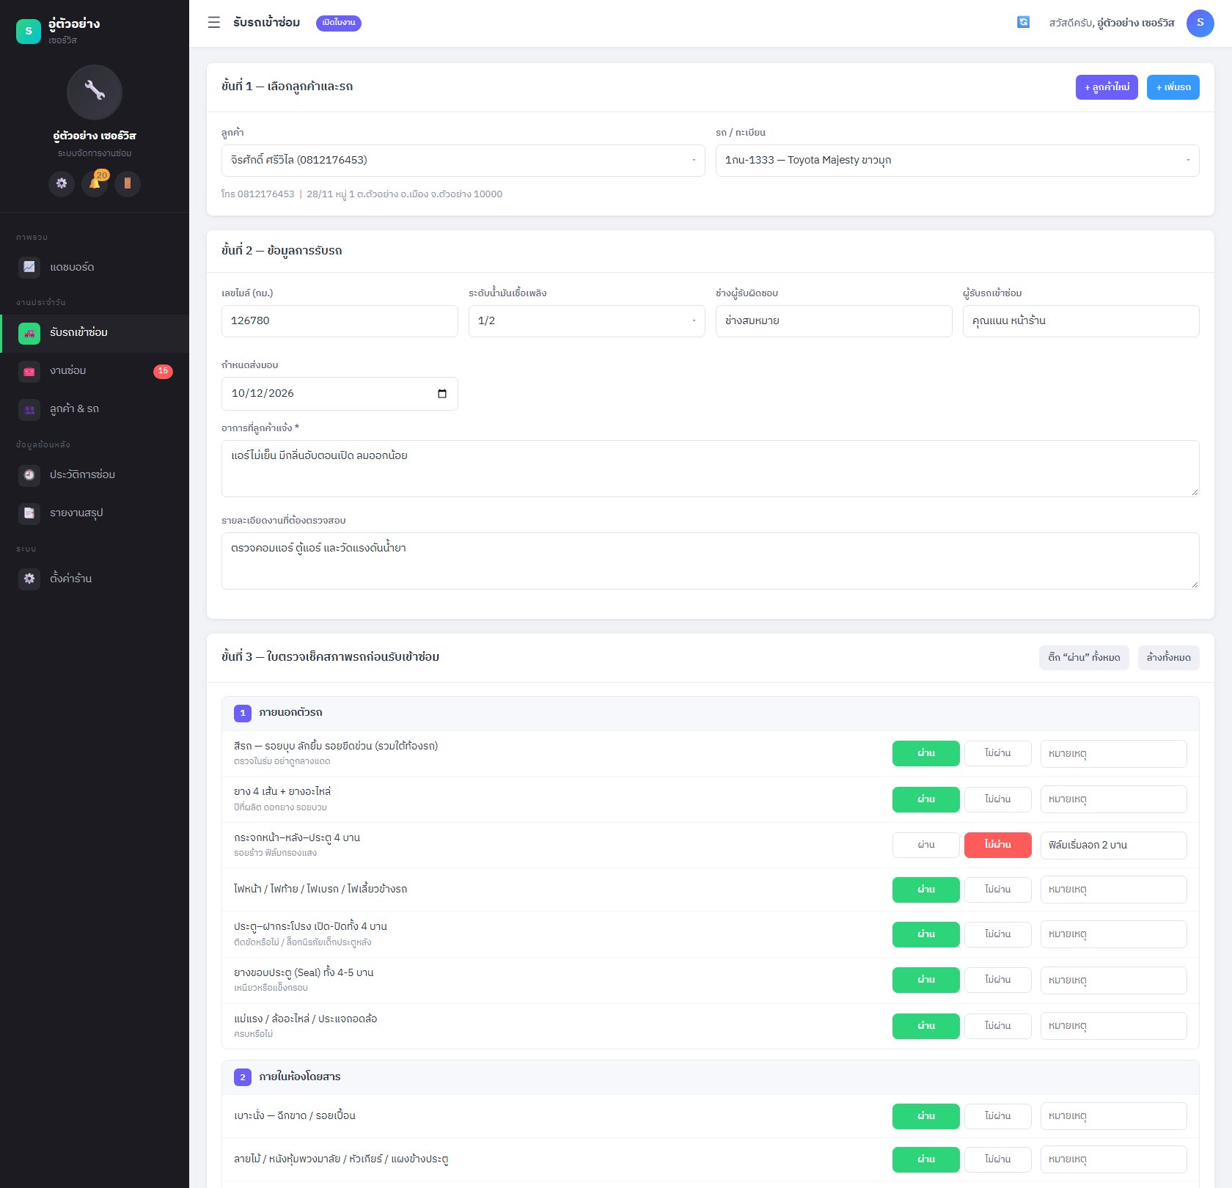1232x1188 pixels.
Task: Click the ช่างผู้รับผิดชอบ input field
Action: [834, 321]
